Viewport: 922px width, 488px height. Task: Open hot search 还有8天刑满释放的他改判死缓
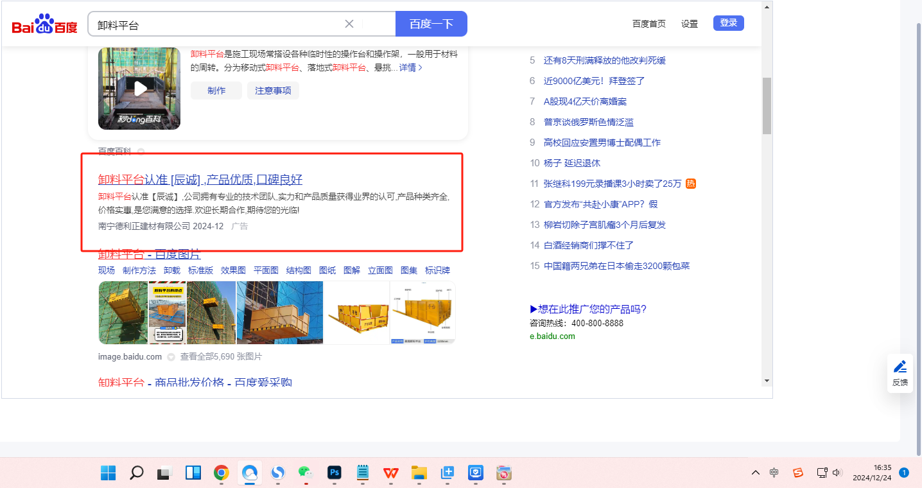[x=605, y=60]
